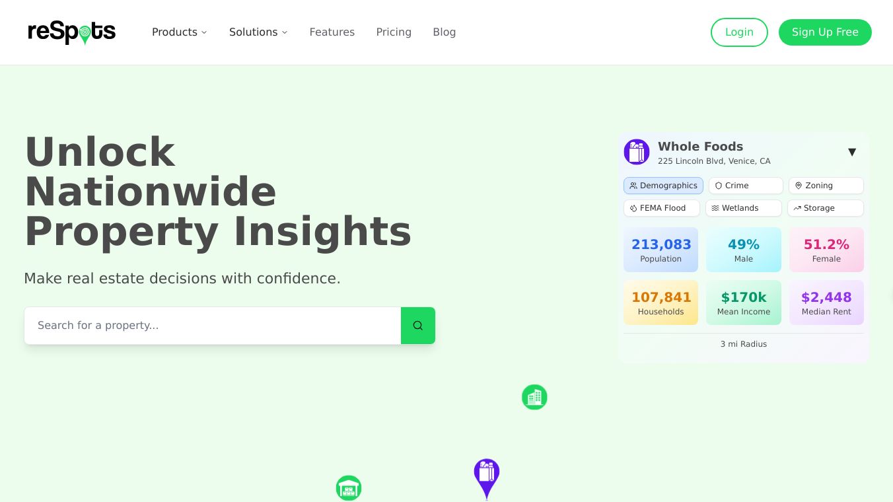Open the Solutions dropdown menu
Image resolution: width=893 pixels, height=502 pixels.
[x=258, y=32]
